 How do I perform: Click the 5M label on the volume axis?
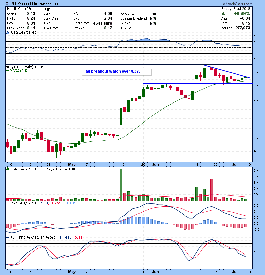click(256, 171)
